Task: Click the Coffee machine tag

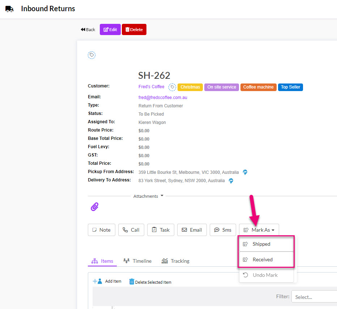Action: 258,87
